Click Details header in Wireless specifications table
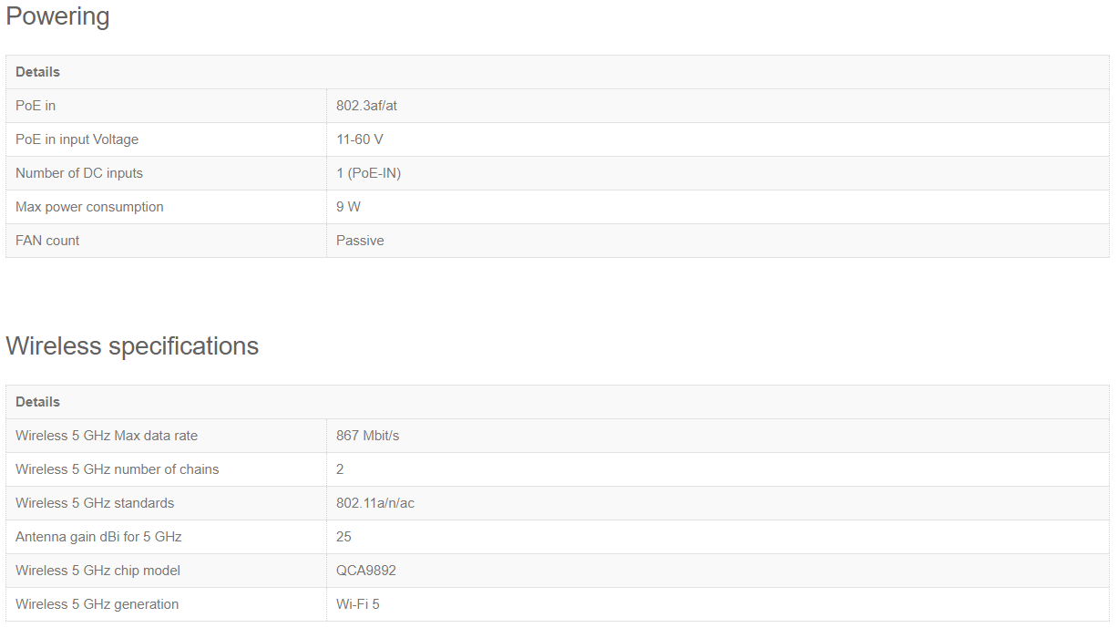Screen dimensions: 1118x628 pos(37,402)
